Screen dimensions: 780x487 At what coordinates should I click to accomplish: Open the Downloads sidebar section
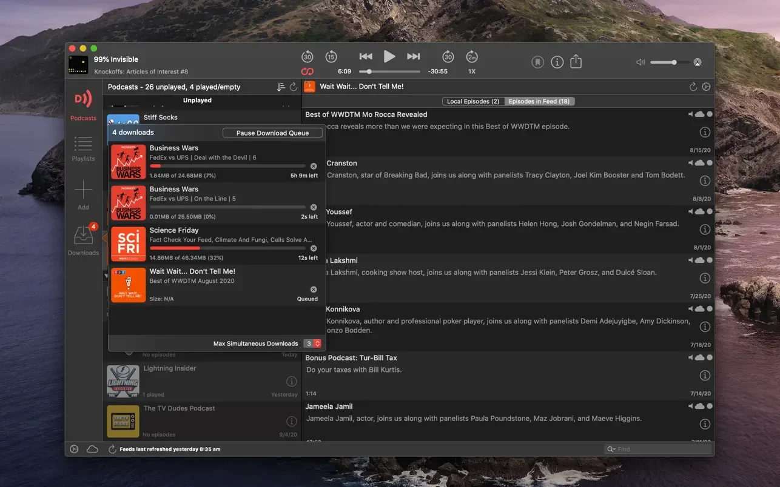pos(83,240)
